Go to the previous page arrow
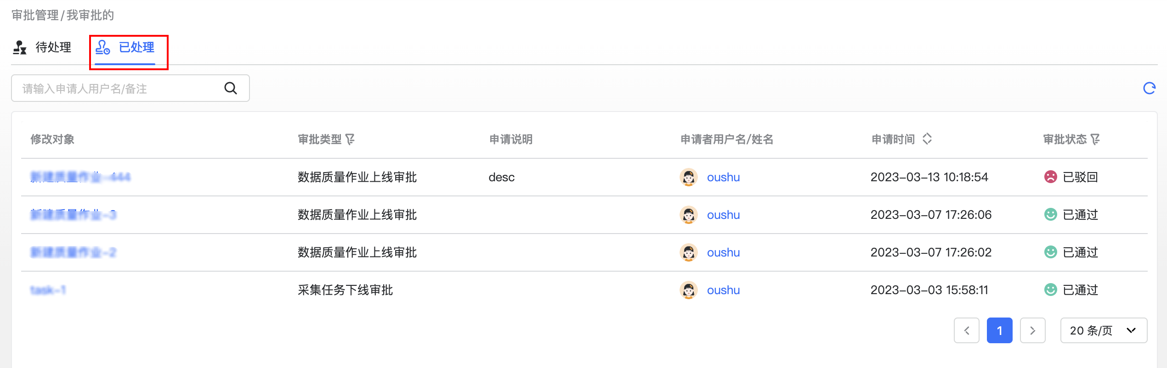This screenshot has width=1167, height=368. pos(966,330)
